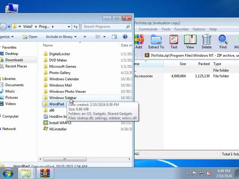Click the left scroll arrow in Explorer
This screenshot has height=179, width=239.
tap(40, 159)
